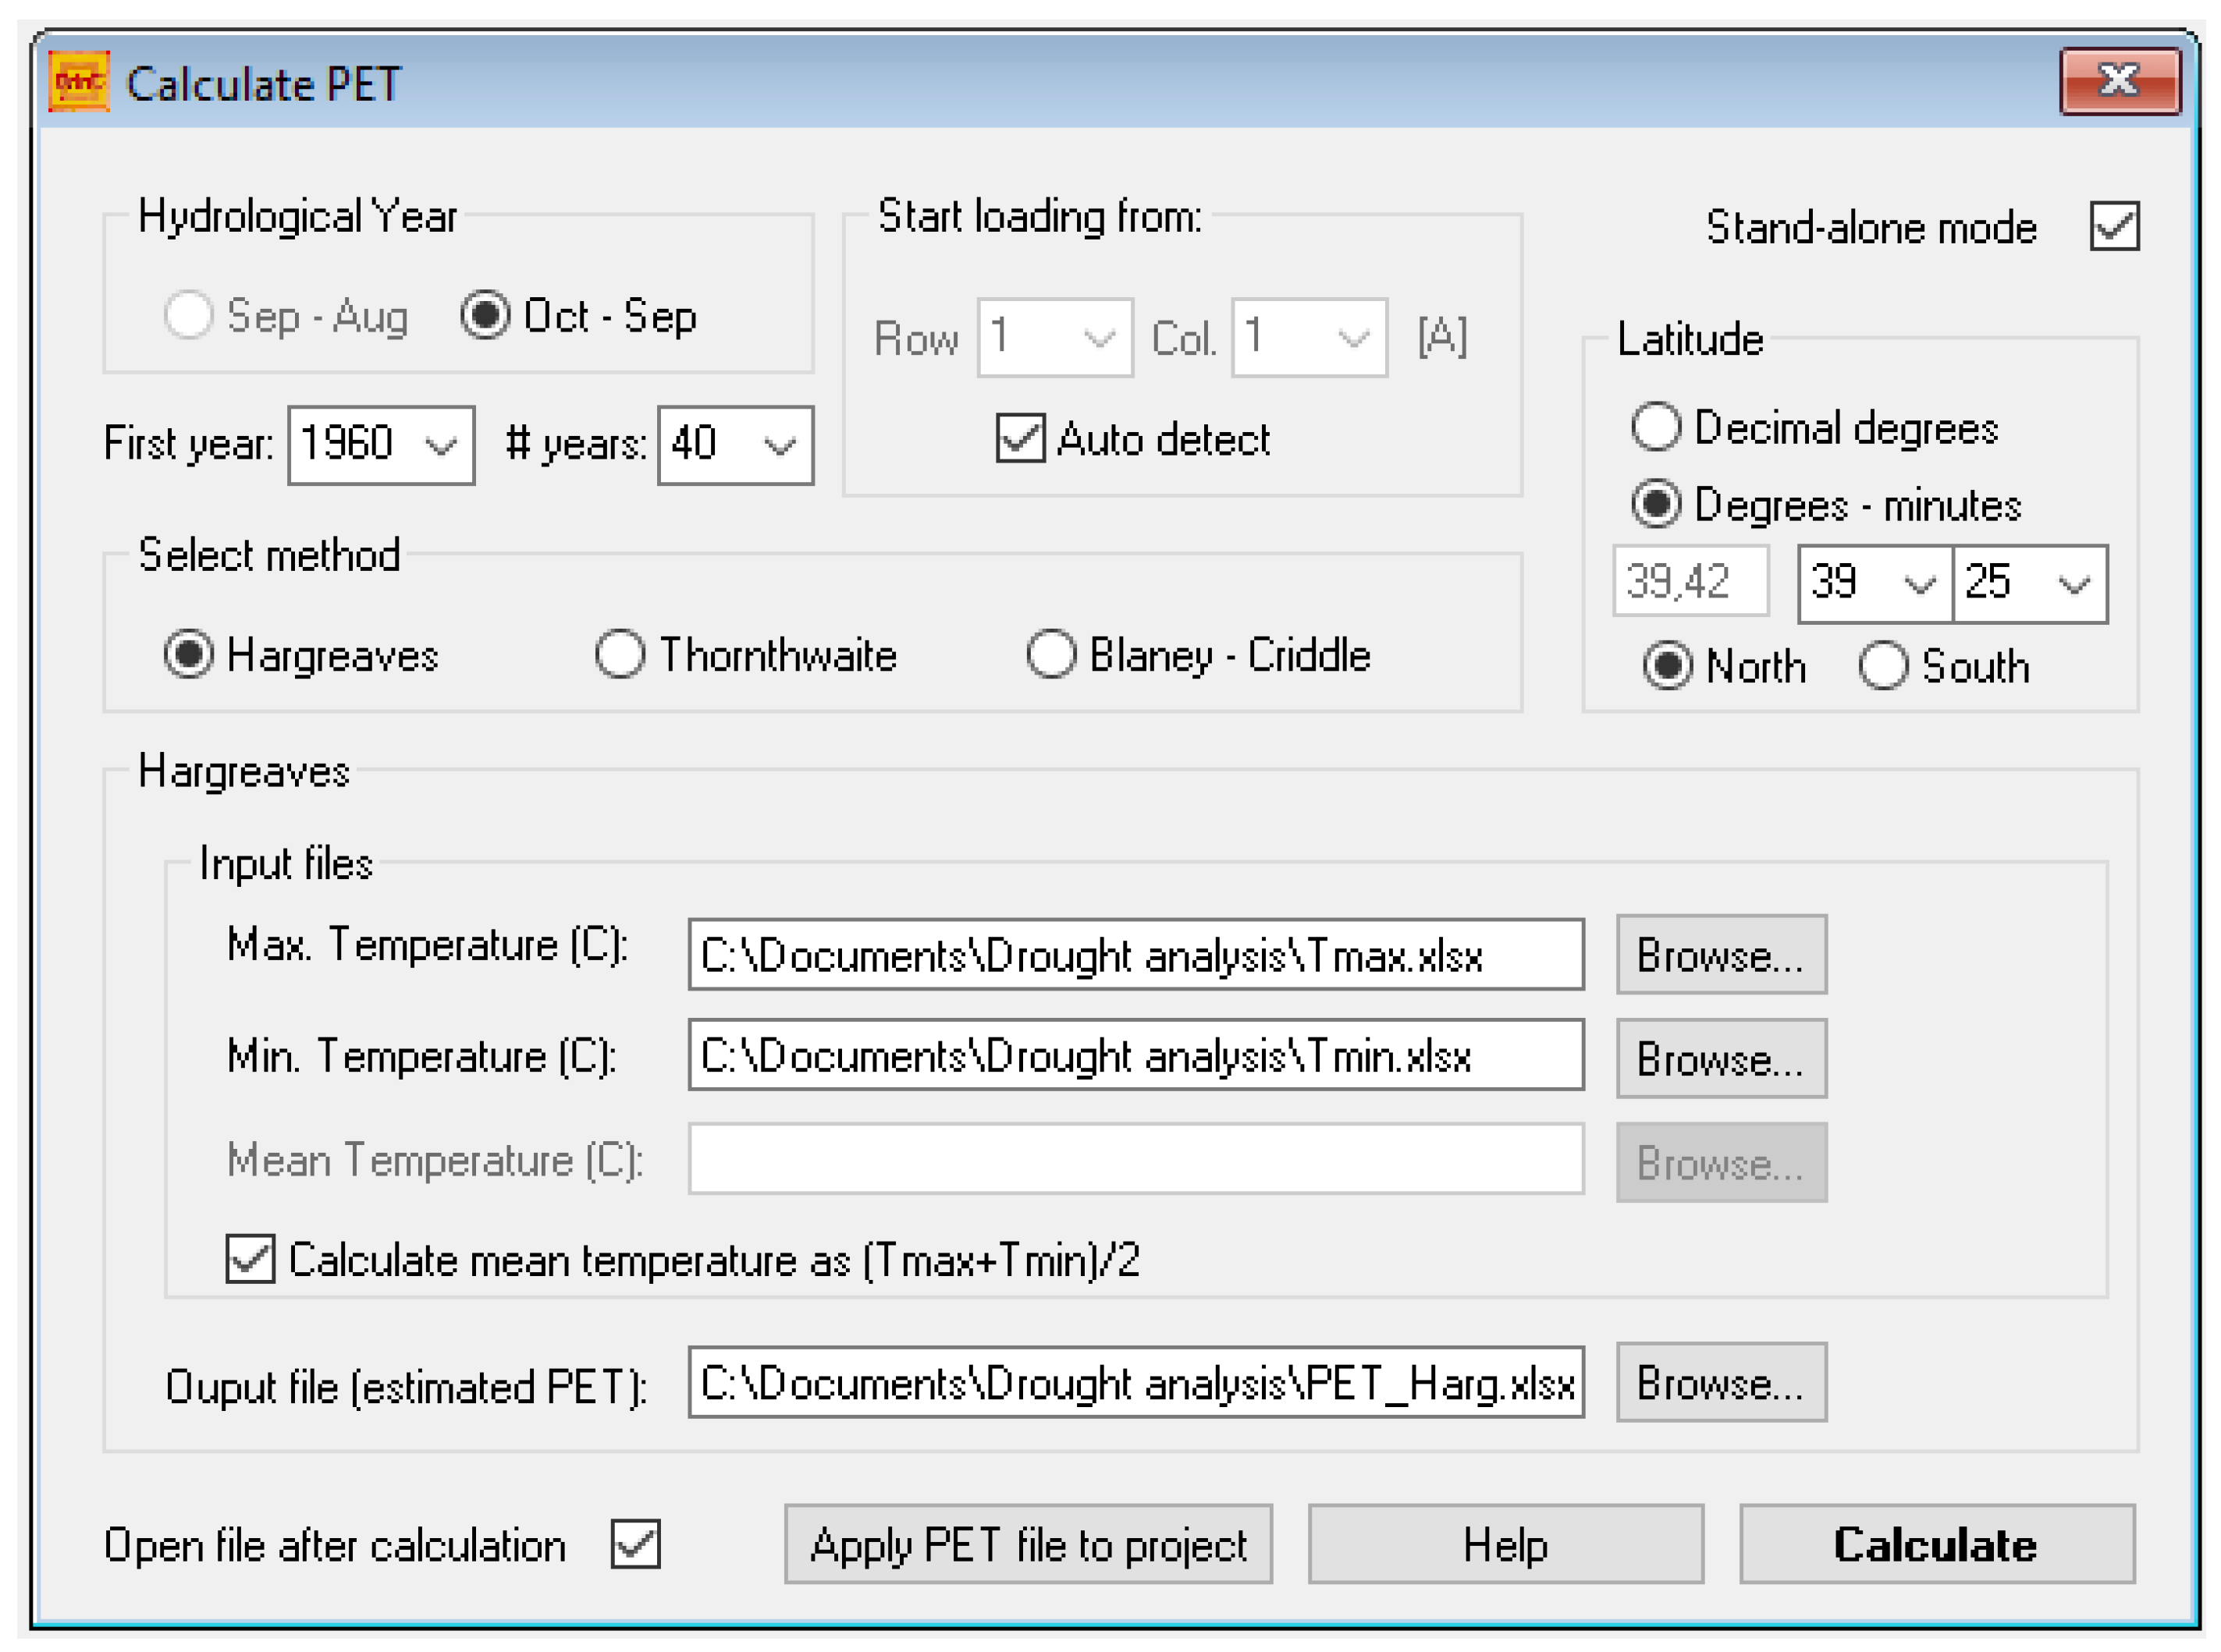Viewport: 2221px width, 1652px height.
Task: Click Apply PET file to project
Action: 1028,1544
